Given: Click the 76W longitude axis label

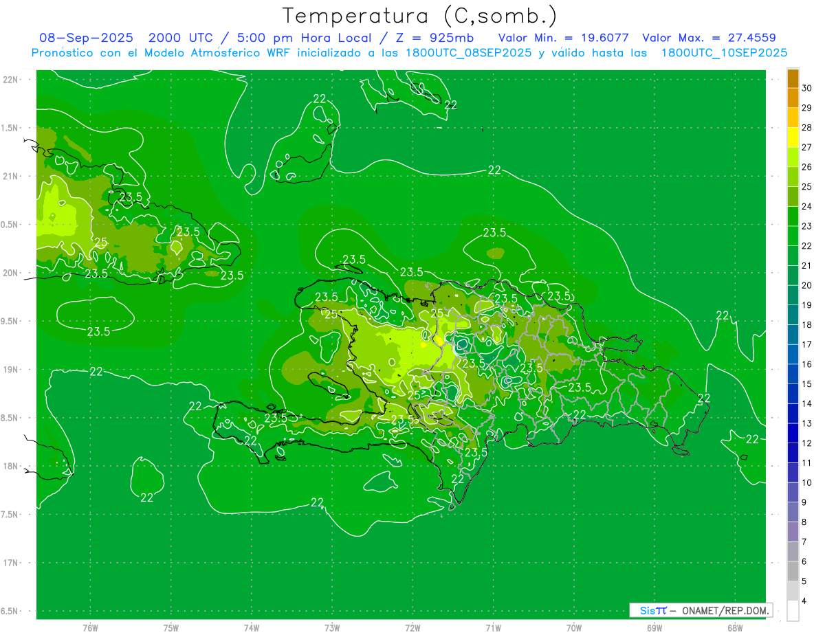Looking at the screenshot, I should 90,627.
